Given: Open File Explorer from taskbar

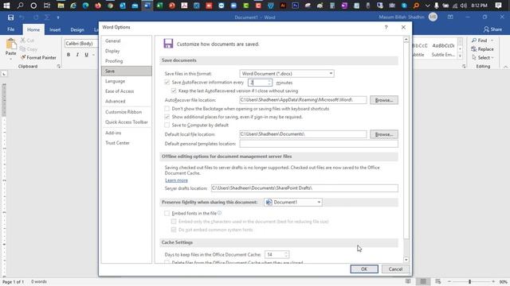Looking at the screenshot, I should coord(61,6).
